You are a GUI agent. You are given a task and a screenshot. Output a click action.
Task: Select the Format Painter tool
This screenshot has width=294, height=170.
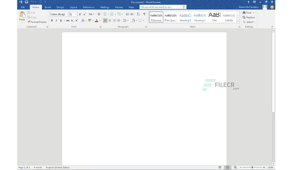[37, 22]
